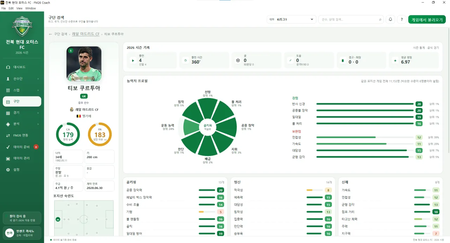This screenshot has width=450, height=243.
Task: Expand the 선수단 submenu chevron
Action: 38,79
